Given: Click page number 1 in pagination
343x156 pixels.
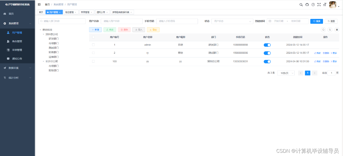Looking at the screenshot, I should click(x=307, y=73).
